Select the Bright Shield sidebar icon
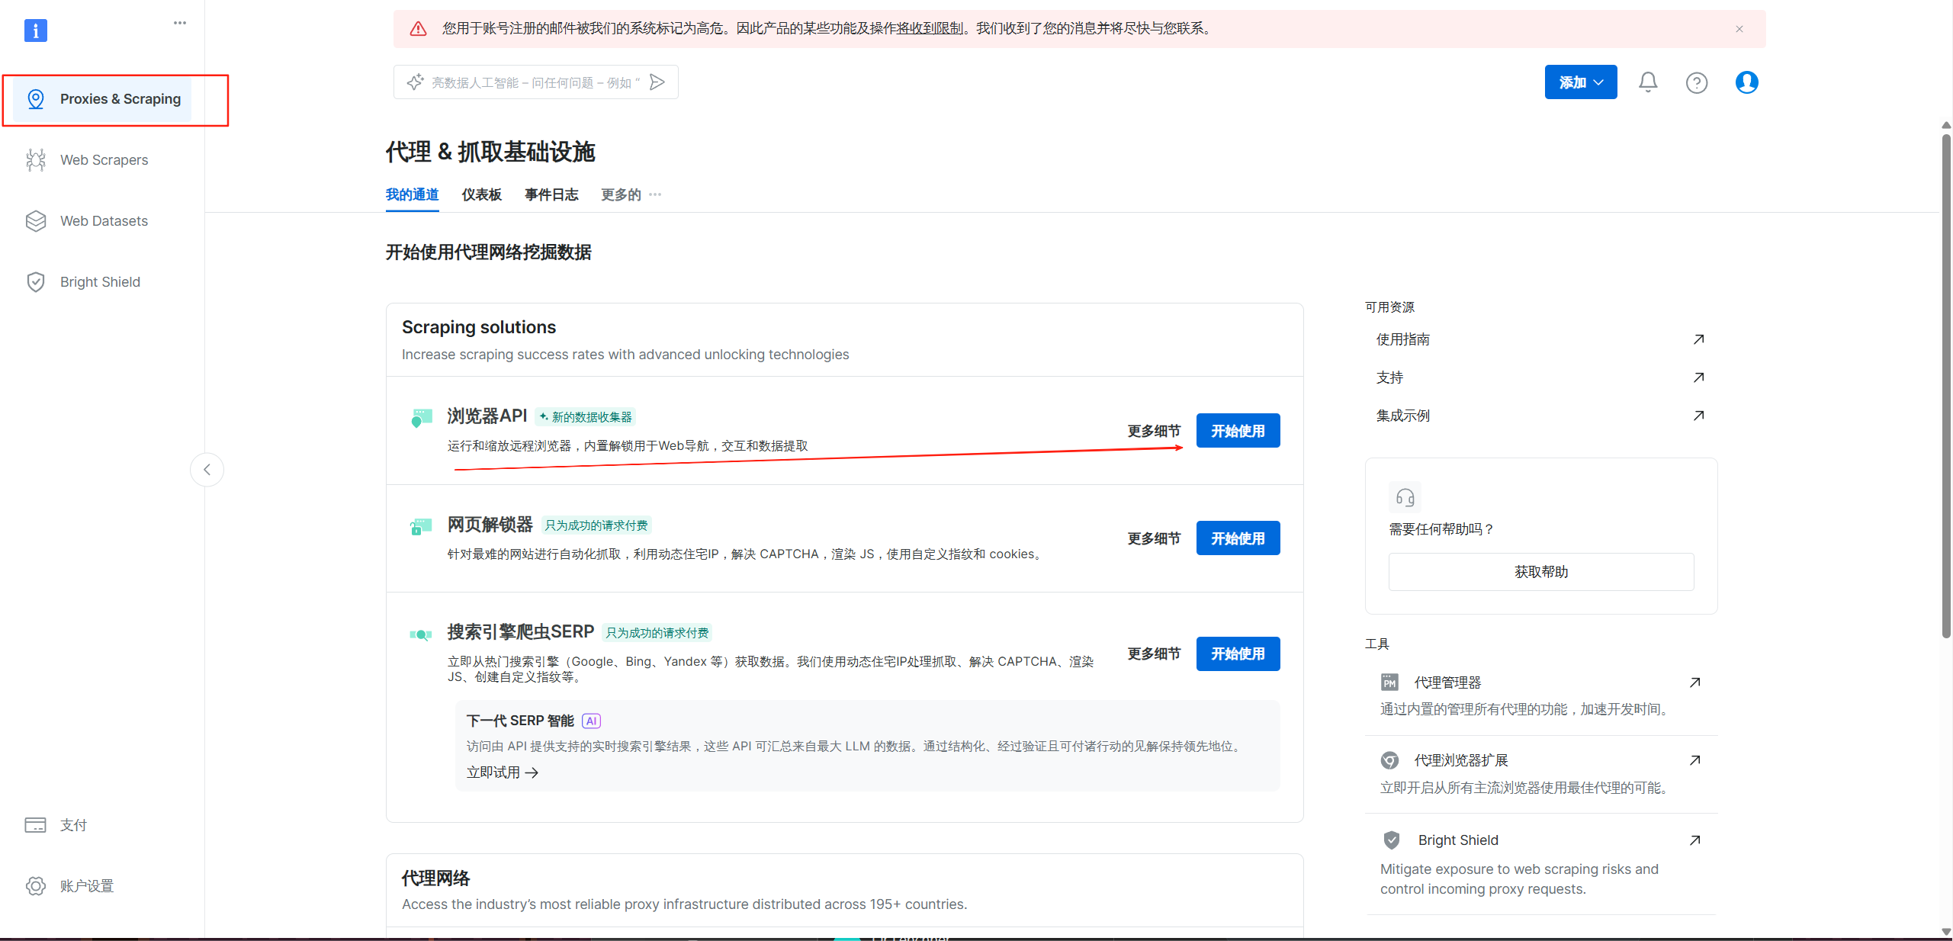The width and height of the screenshot is (1953, 941). 36,282
